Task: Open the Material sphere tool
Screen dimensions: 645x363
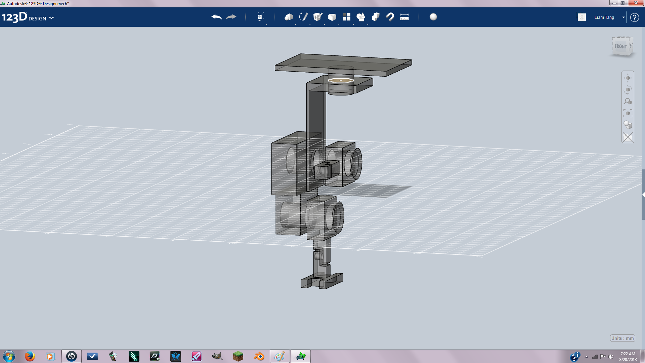Action: tap(433, 17)
